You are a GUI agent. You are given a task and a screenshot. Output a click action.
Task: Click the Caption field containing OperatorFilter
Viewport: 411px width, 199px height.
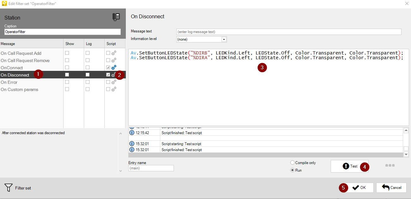[63, 32]
